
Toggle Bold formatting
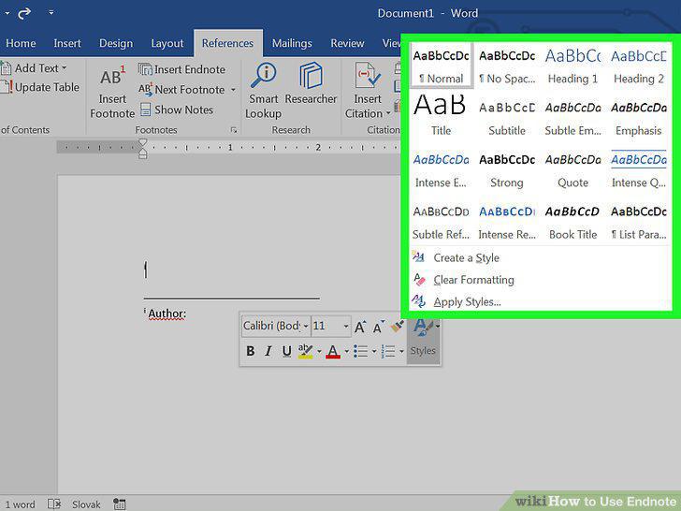(251, 351)
